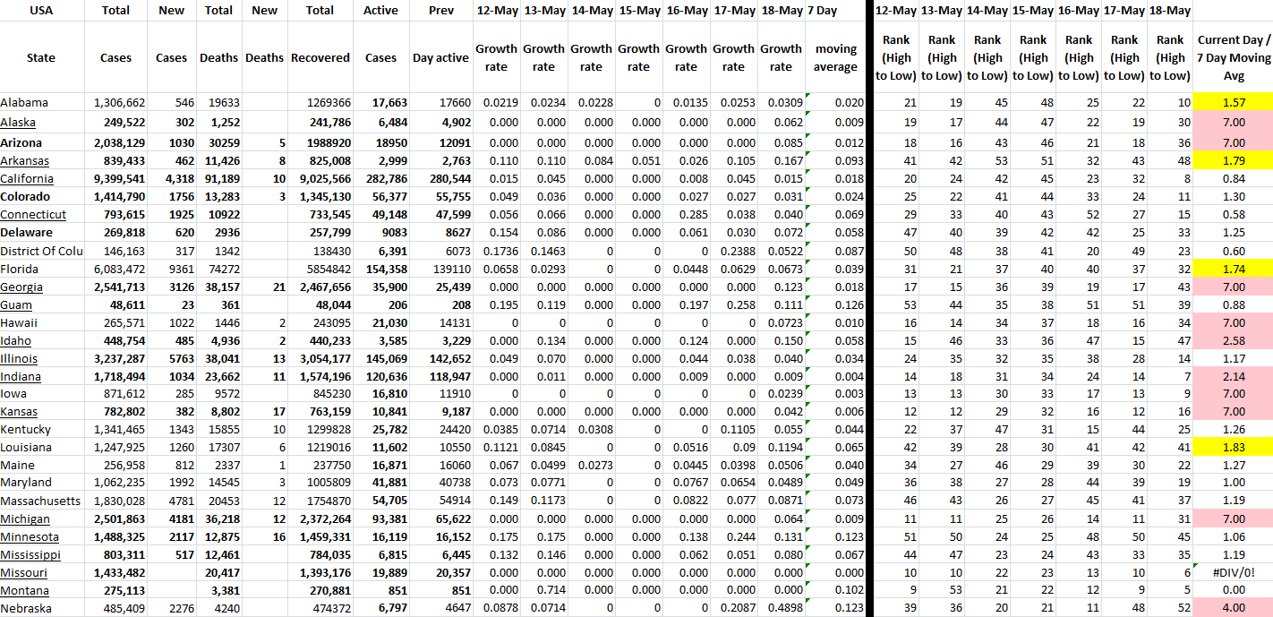1273x617 pixels.
Task: Open the Georgia hyperlink
Action: 21,287
